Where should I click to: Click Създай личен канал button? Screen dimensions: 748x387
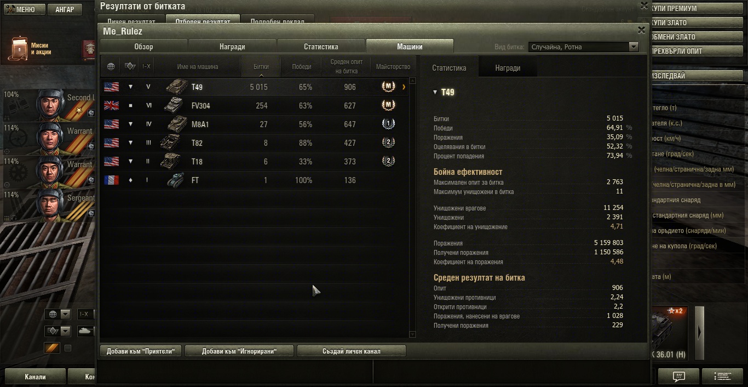point(352,351)
